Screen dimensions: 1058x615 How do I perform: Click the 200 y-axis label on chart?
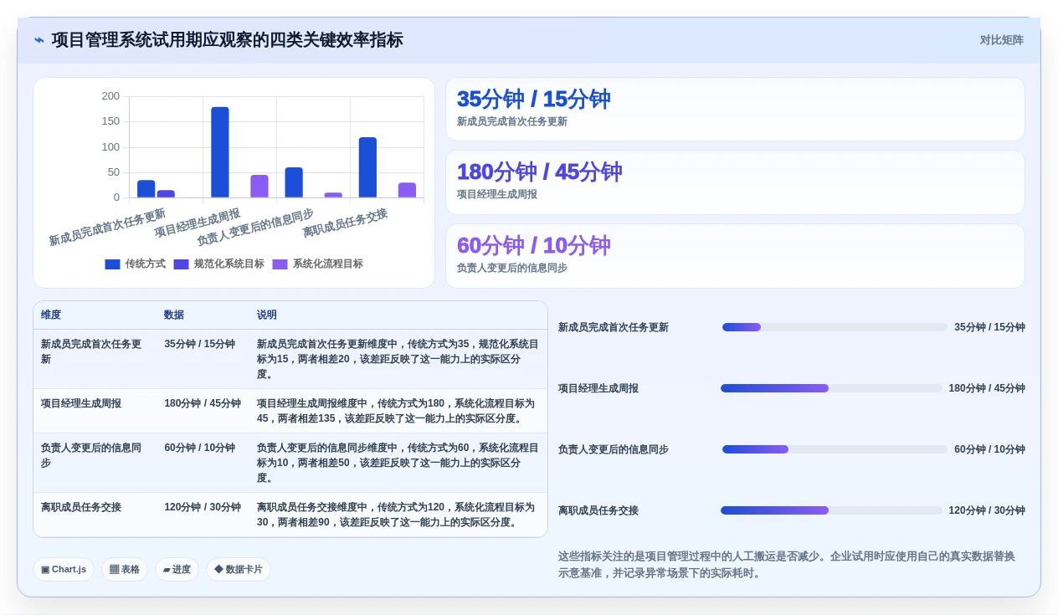click(110, 96)
